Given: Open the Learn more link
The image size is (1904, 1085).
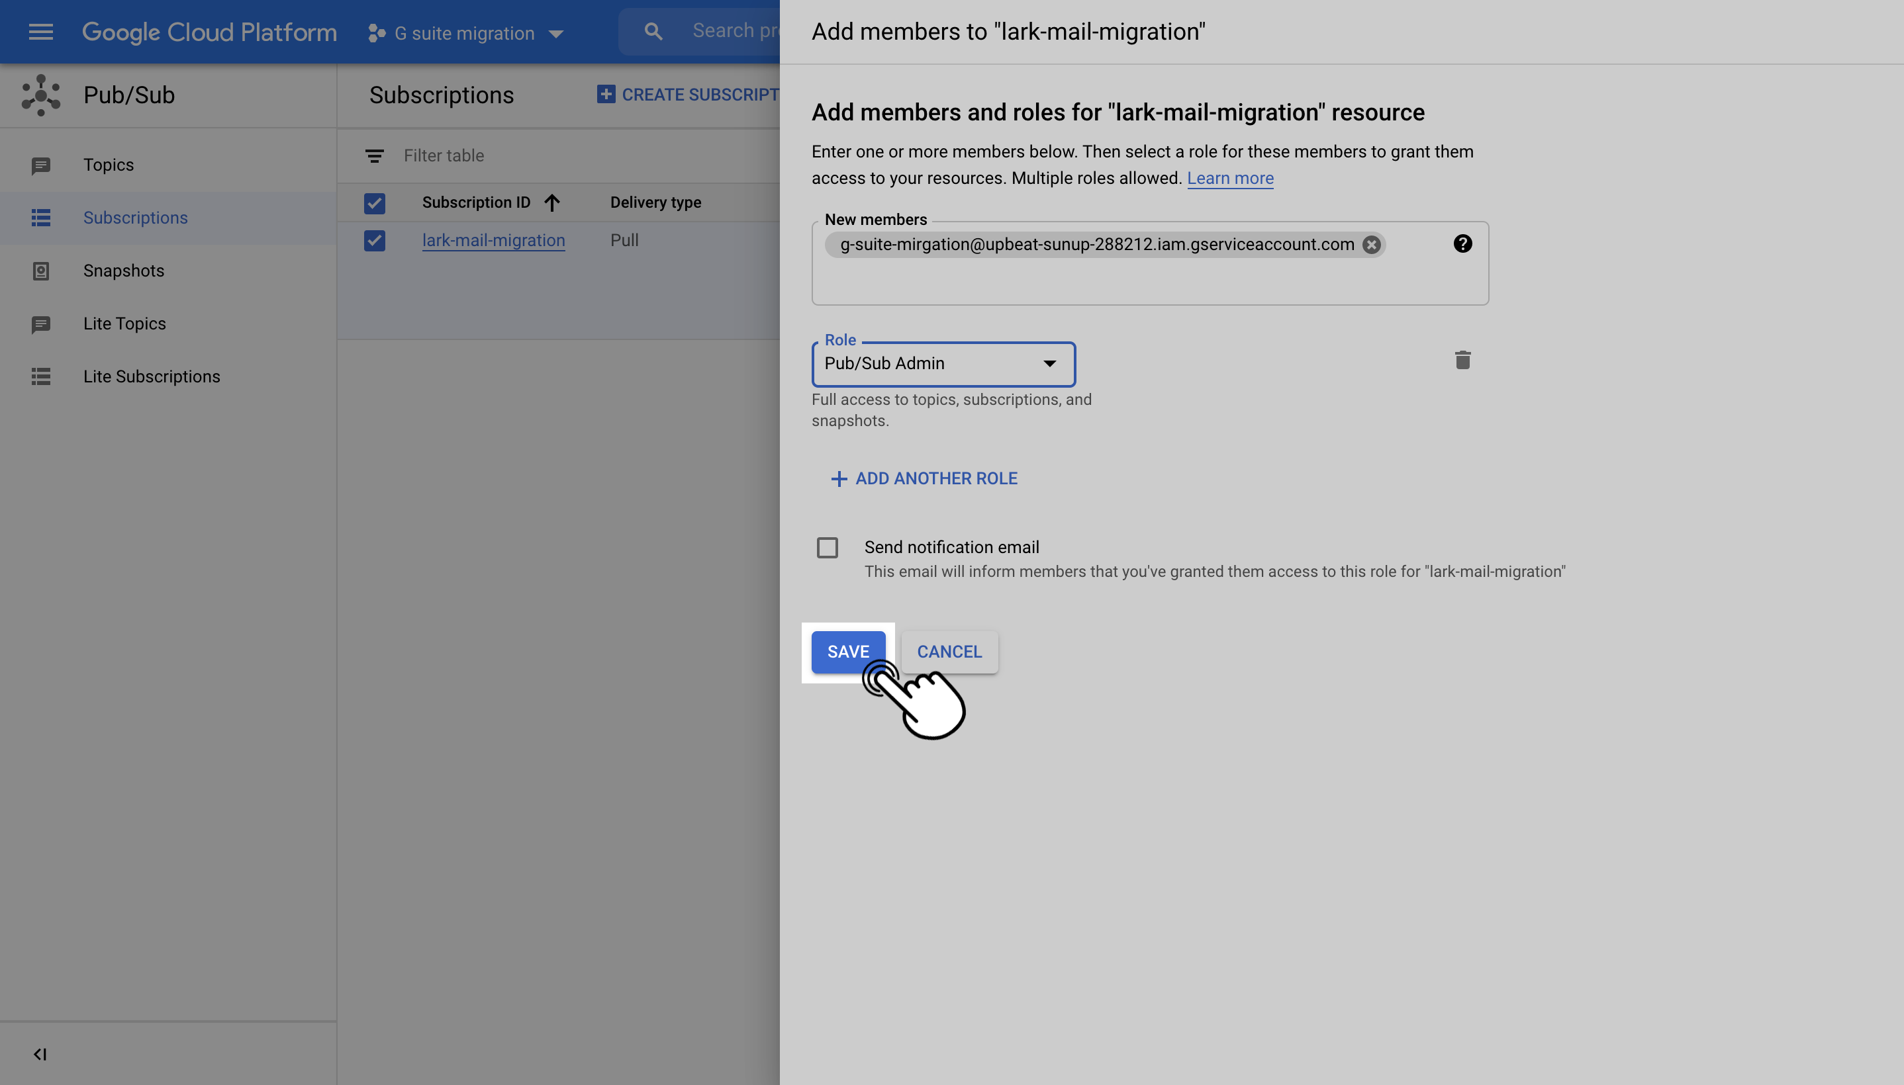Looking at the screenshot, I should (1229, 178).
